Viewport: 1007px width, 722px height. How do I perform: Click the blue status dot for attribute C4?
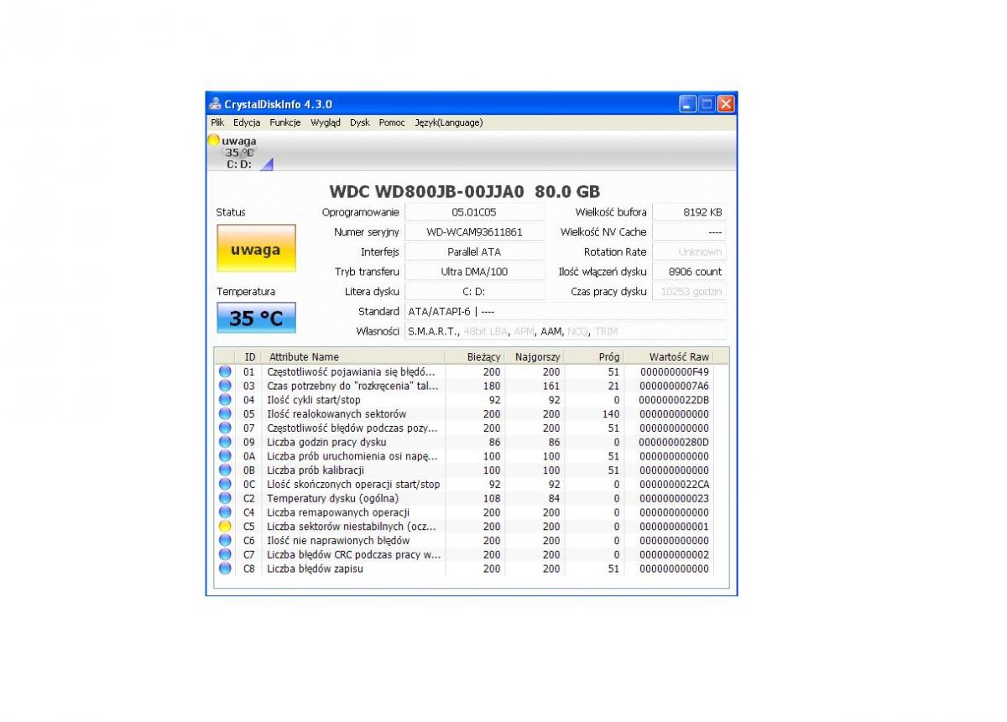point(225,512)
